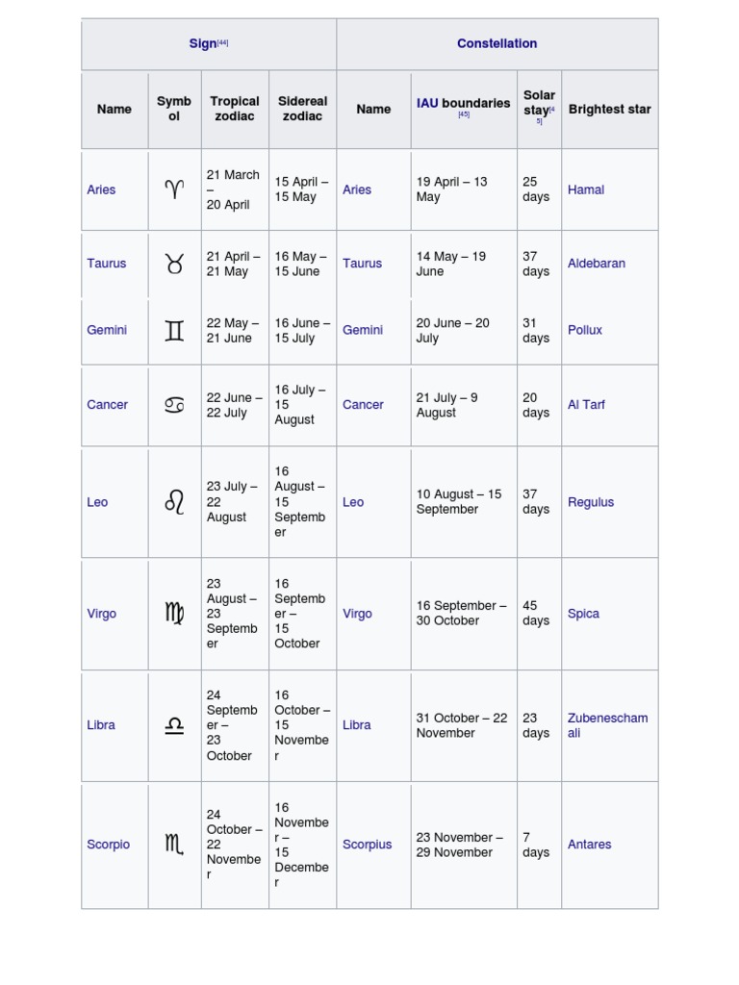Click the Scorpio scorpion symbol
Screen dimensions: 739x985
click(174, 845)
